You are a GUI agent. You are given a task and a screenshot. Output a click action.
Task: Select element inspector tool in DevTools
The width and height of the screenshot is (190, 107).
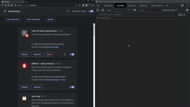98,5
